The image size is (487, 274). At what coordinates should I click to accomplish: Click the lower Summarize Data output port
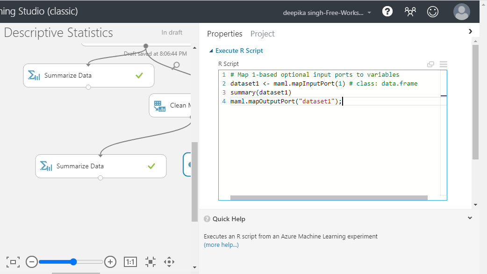(100, 178)
